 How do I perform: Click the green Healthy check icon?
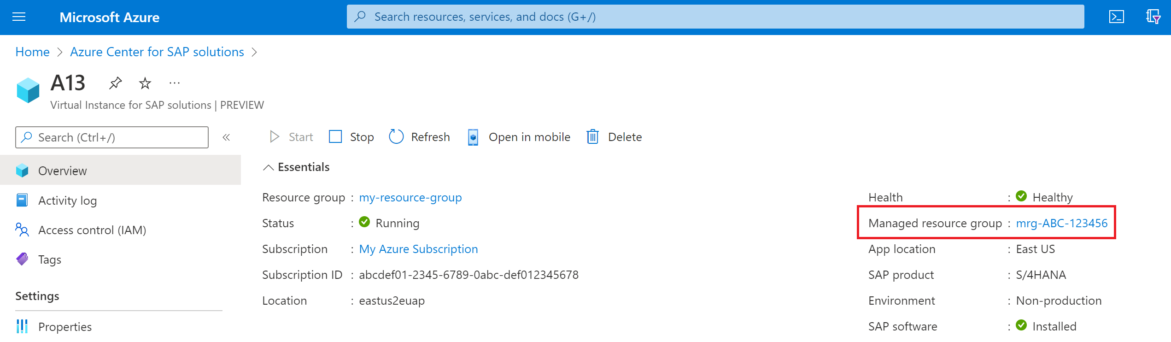click(1021, 196)
